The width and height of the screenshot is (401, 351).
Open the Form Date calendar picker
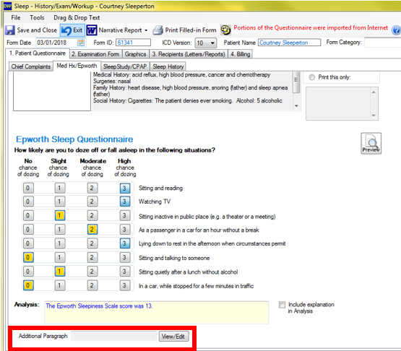click(81, 43)
